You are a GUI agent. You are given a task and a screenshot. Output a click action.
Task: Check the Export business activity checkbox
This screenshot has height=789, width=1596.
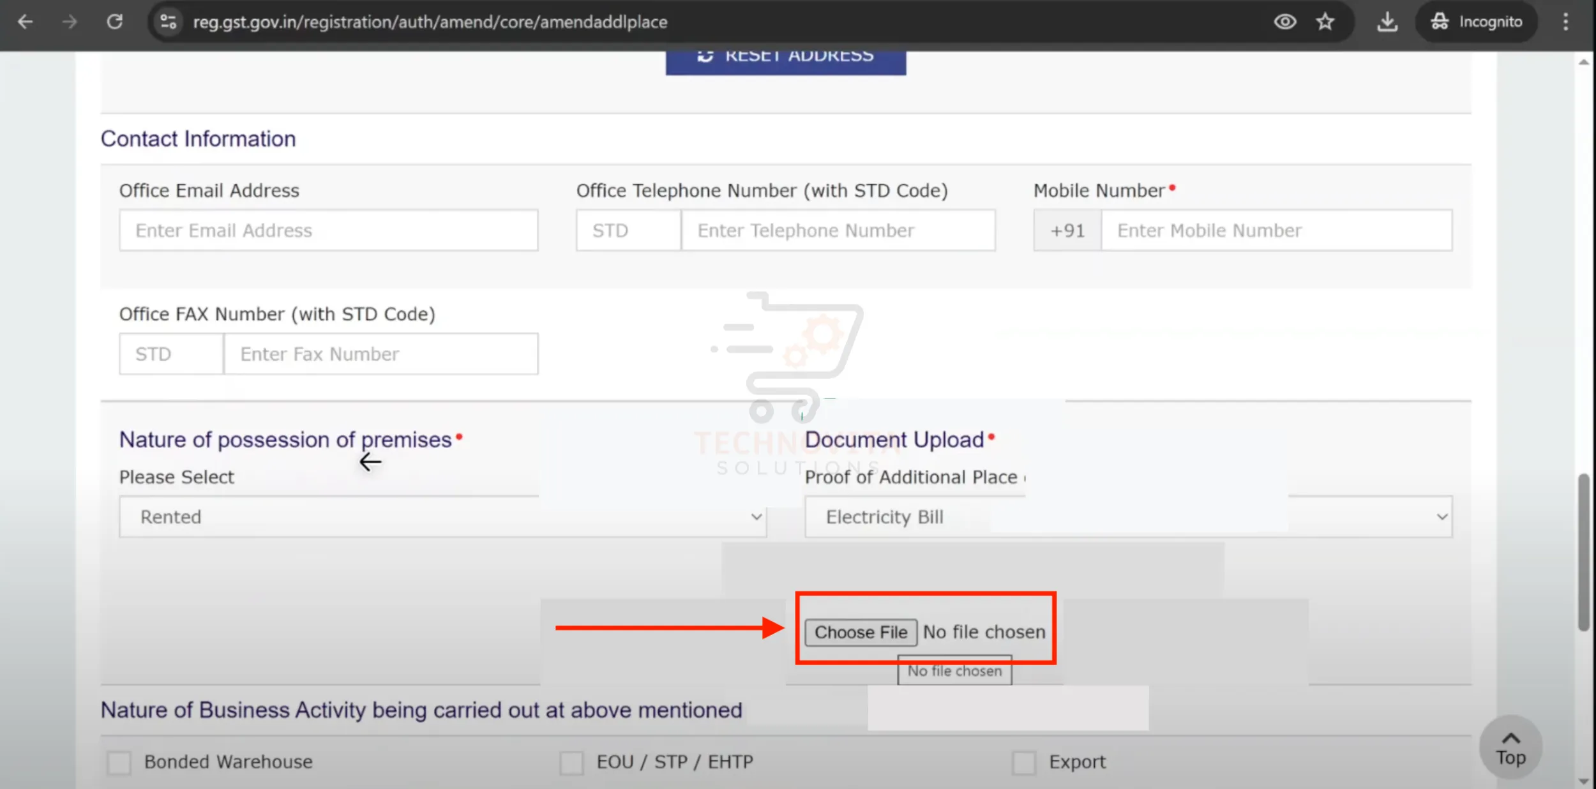click(1024, 762)
